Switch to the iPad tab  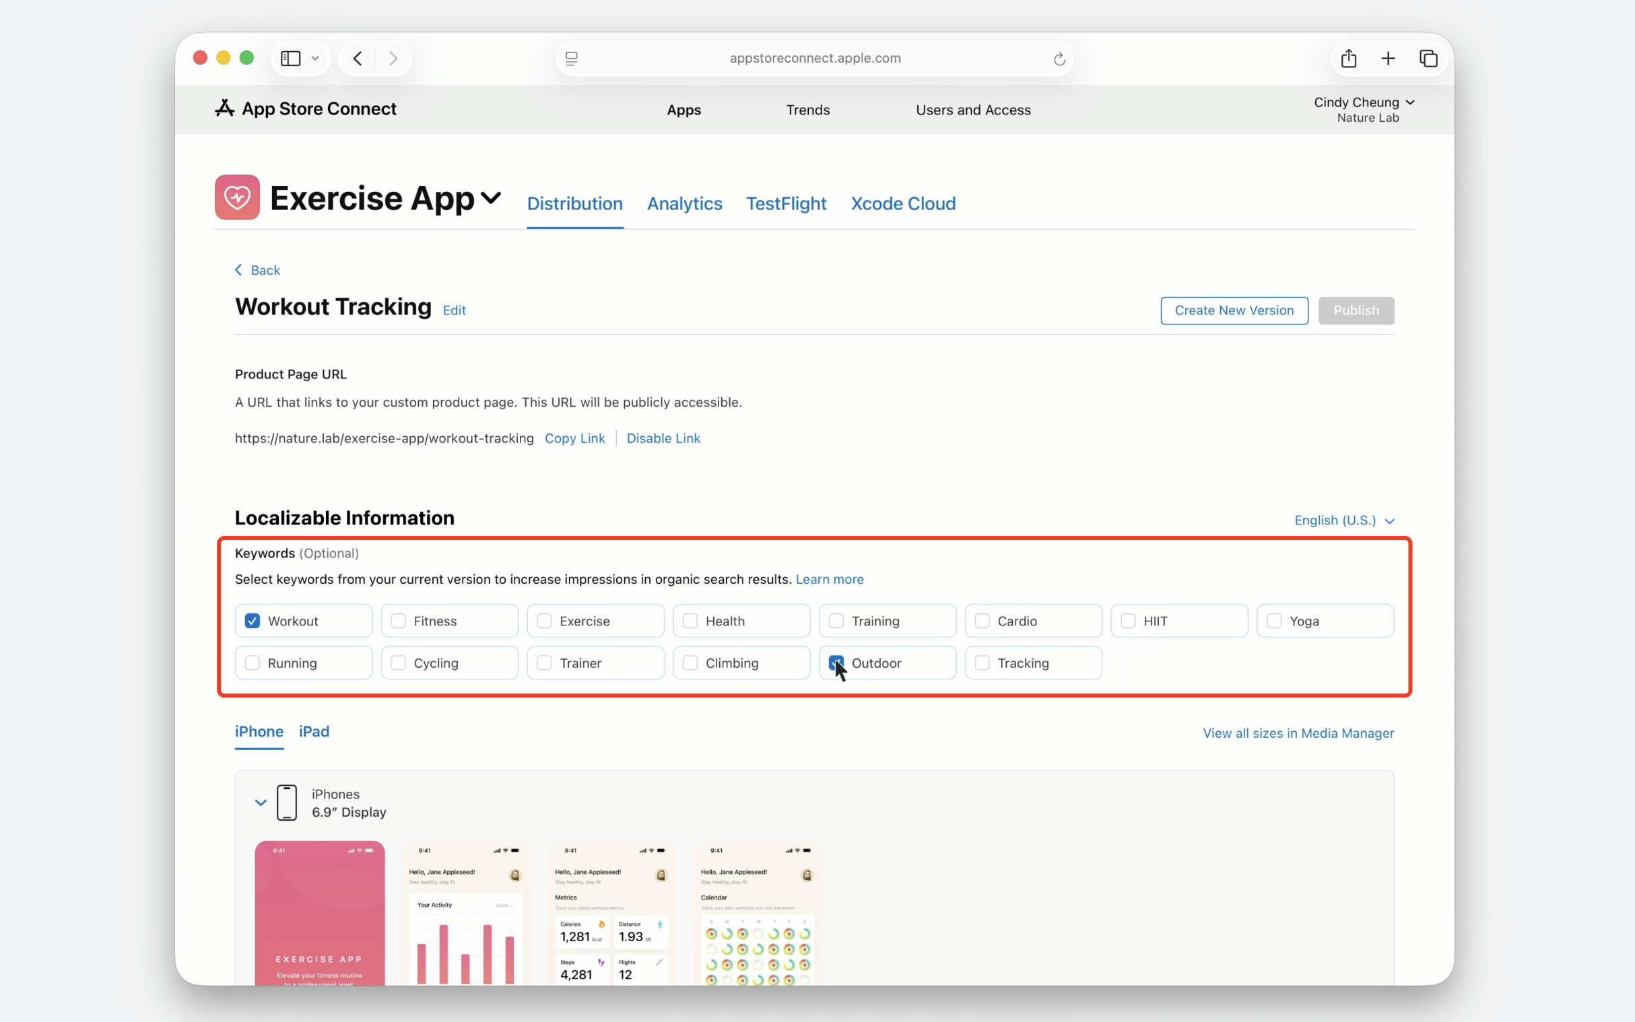click(x=314, y=731)
